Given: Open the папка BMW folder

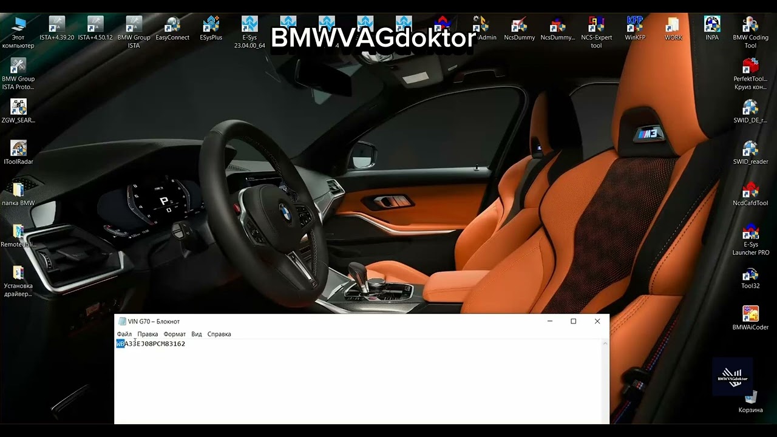Looking at the screenshot, I should [x=18, y=194].
